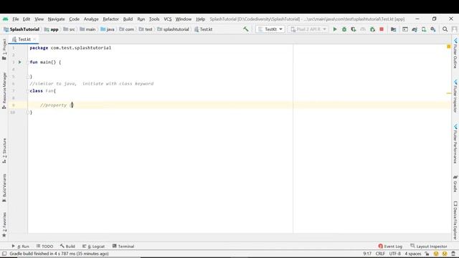The image size is (459, 258).
Task: Open the Device File Explorer panel
Action: tap(455, 221)
